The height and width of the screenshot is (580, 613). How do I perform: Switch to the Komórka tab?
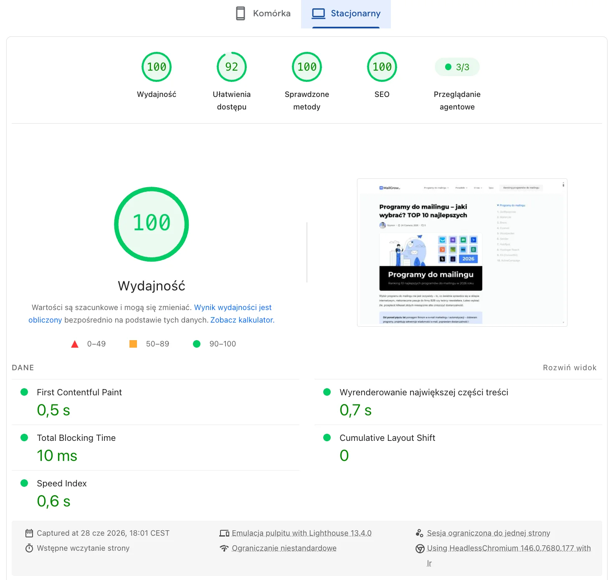tap(263, 13)
